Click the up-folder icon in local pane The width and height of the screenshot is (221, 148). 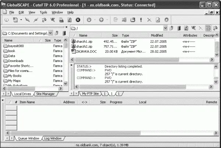[56, 33]
